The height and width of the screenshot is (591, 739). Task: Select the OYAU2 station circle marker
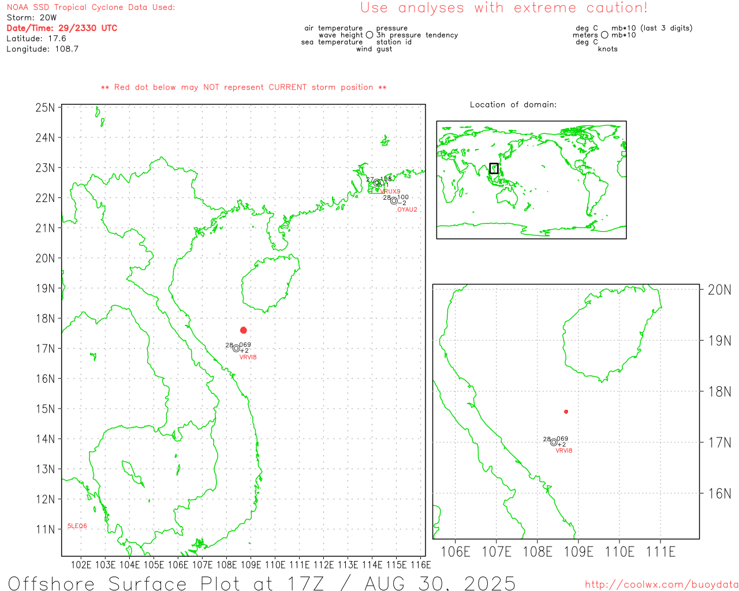[394, 201]
